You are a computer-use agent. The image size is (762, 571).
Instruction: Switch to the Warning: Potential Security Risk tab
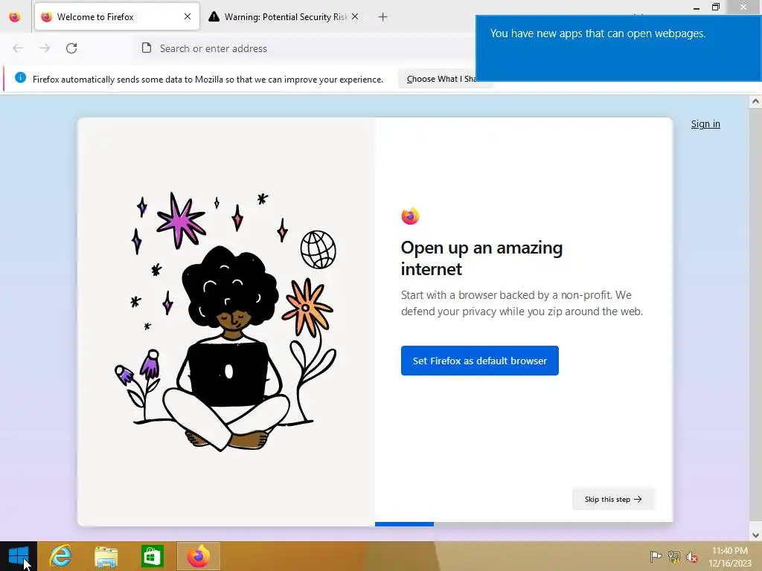pos(285,17)
